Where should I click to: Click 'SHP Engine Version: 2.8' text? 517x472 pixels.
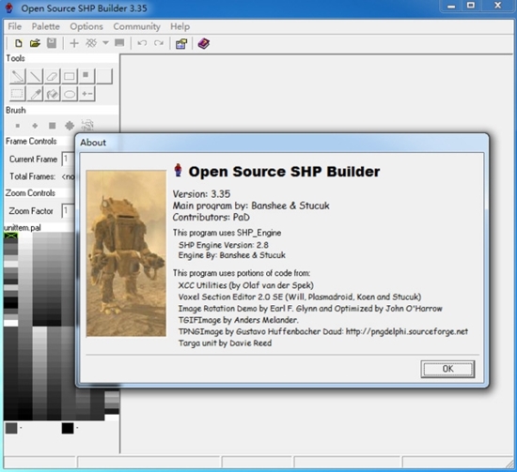pos(223,245)
